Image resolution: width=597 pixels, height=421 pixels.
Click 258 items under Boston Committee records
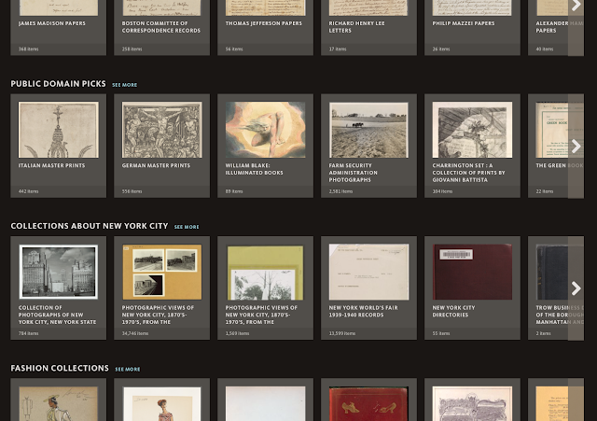coord(132,49)
